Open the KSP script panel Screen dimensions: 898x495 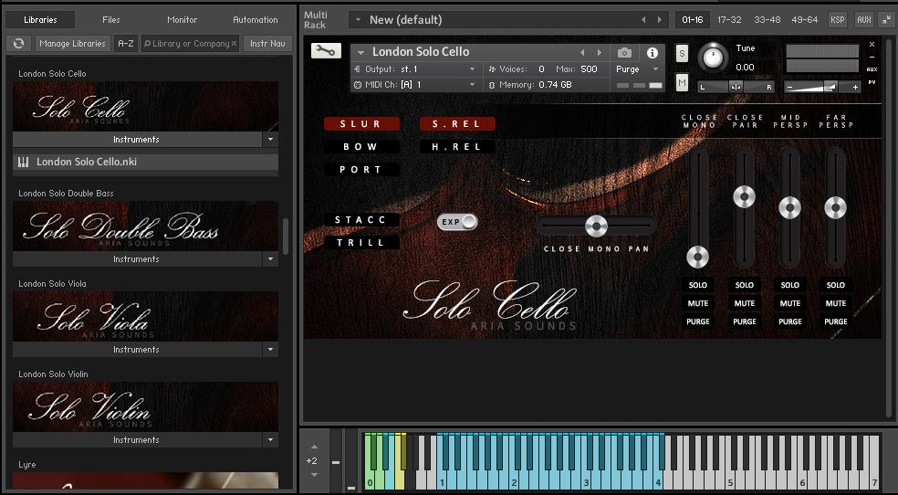(837, 19)
